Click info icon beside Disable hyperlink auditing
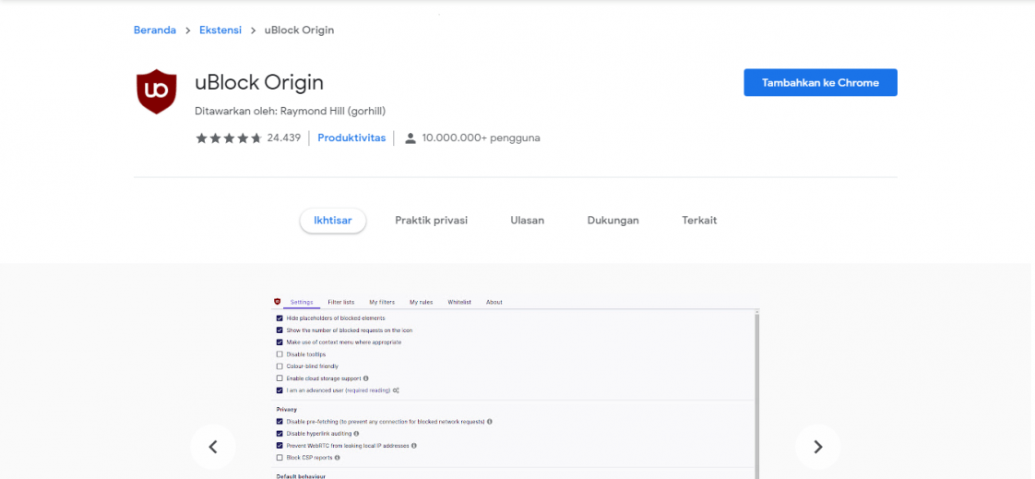The height and width of the screenshot is (479, 1035). click(356, 434)
